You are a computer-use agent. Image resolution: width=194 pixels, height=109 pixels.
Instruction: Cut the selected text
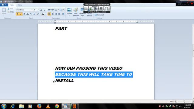[10, 9]
